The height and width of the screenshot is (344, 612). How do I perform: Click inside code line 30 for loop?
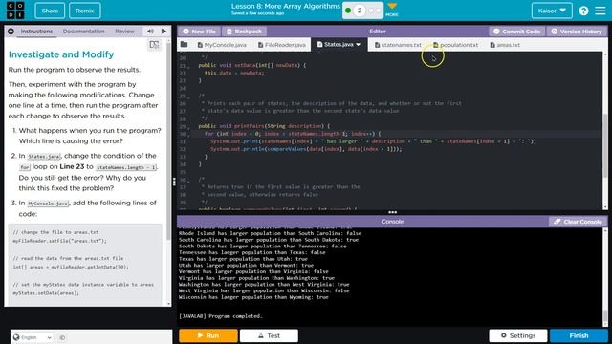point(293,134)
